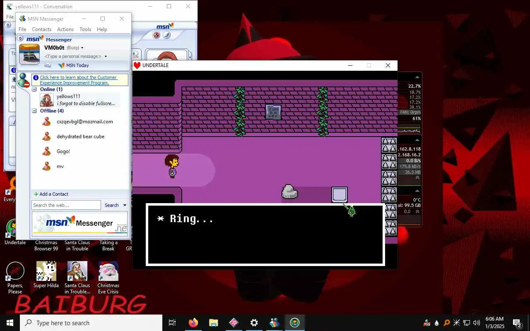Click the wall plaque sign in Undertale
The height and width of the screenshot is (331, 530).
tap(273, 112)
